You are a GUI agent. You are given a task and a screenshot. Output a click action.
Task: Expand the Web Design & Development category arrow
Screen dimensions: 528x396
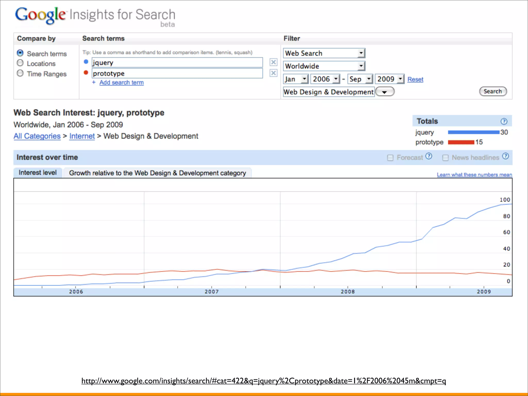[385, 92]
